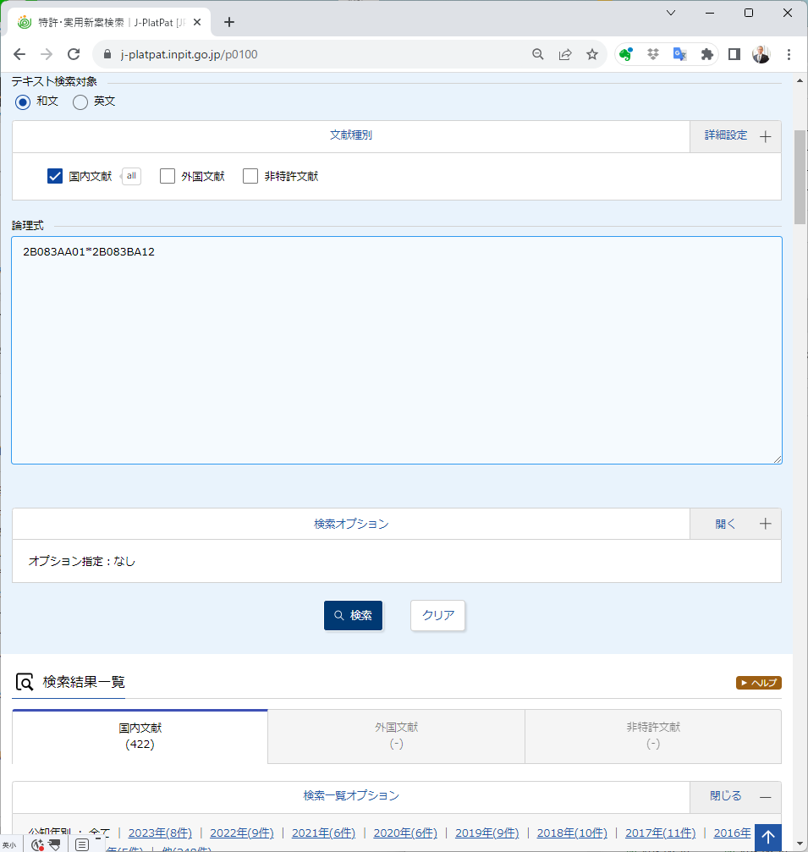Check the 外国文献 checkbox
Screen dimensions: 808x852
point(168,176)
